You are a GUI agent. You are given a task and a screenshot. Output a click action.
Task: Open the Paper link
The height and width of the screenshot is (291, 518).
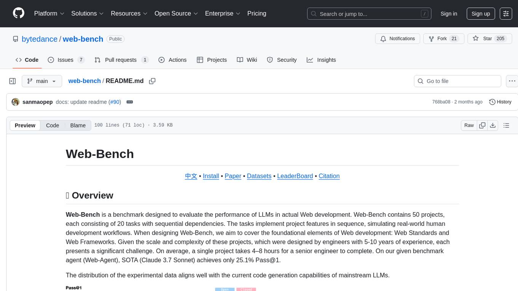[233, 176]
